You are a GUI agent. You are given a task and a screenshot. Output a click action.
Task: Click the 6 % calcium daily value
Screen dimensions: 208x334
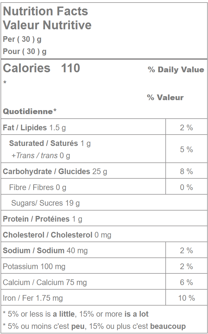coord(186,283)
